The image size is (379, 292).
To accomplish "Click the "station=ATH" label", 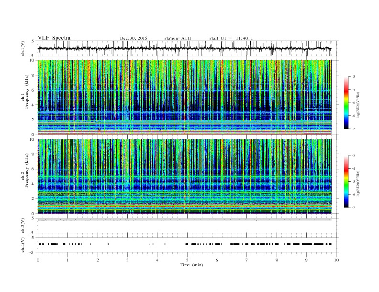I will click(178, 38).
